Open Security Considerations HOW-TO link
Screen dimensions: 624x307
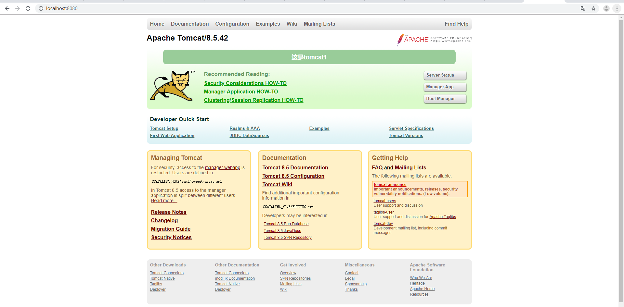point(245,83)
